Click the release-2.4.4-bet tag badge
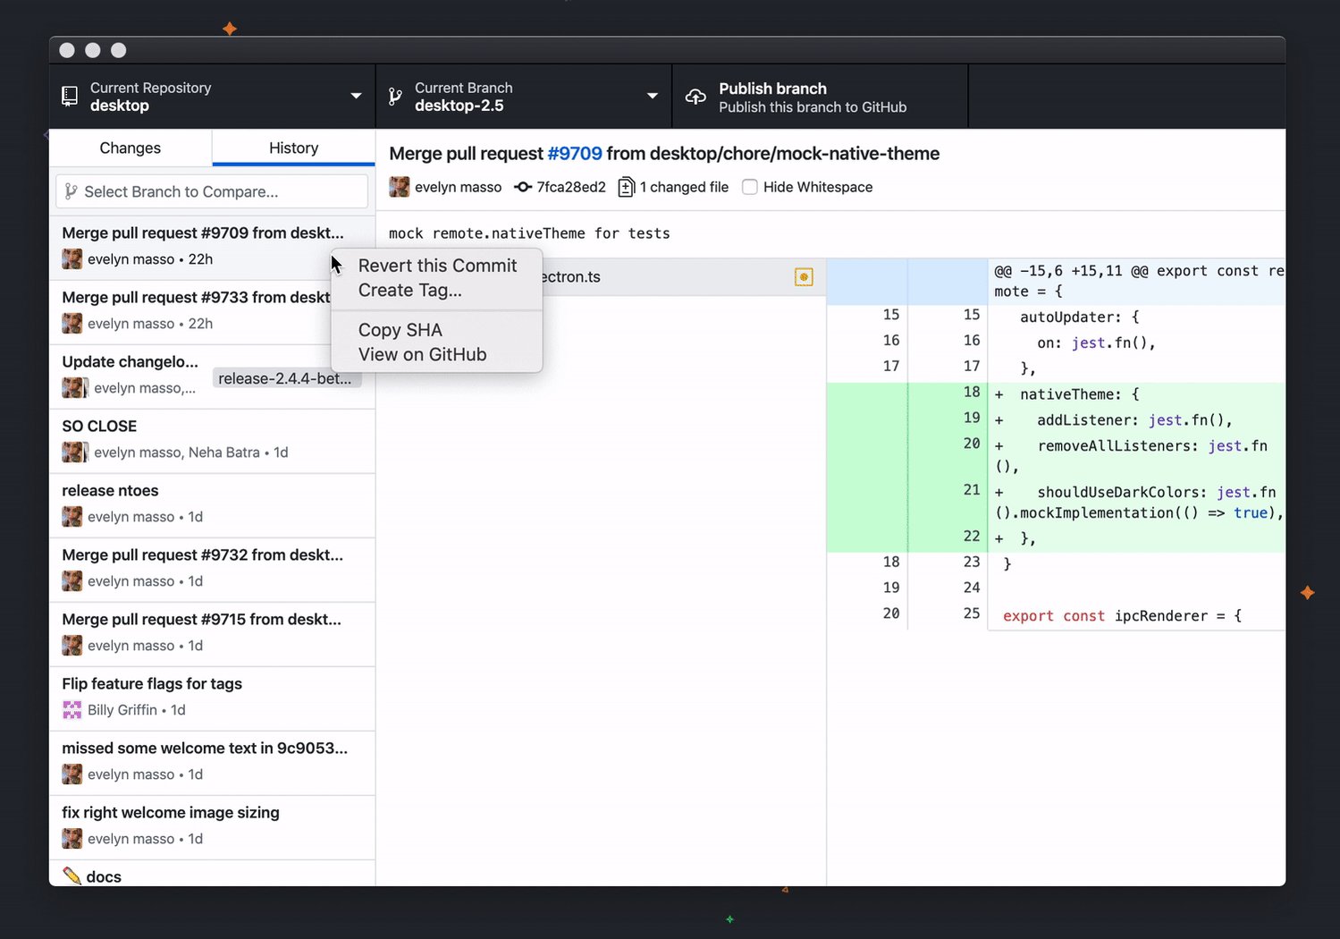The height and width of the screenshot is (939, 1340). pyautogui.click(x=285, y=377)
